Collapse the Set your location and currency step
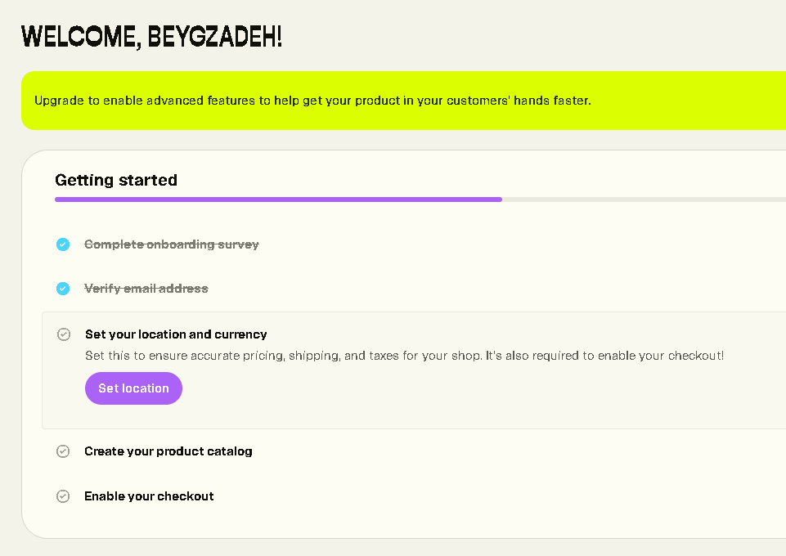Screen dimensions: 786x556 [176, 334]
